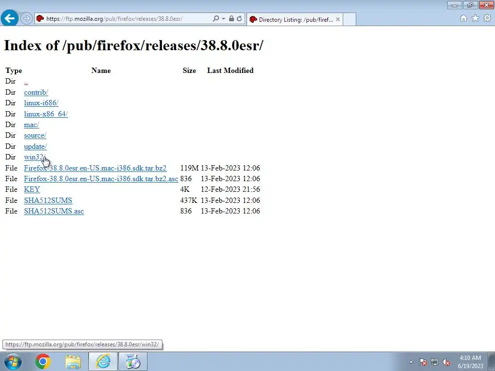The height and width of the screenshot is (371, 495).
Task: Show hidden tray icons arrow
Action: (x=411, y=362)
